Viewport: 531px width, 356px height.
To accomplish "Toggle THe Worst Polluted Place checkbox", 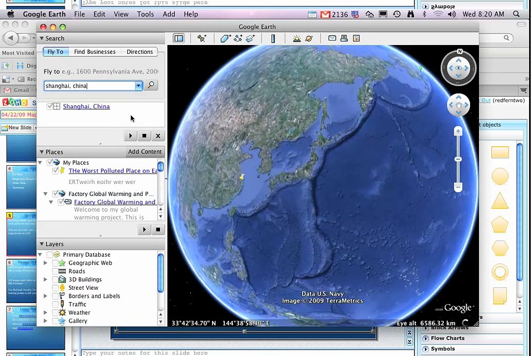I will 55,171.
